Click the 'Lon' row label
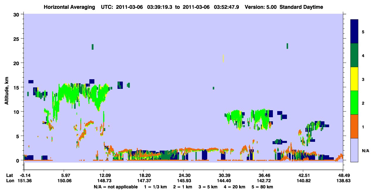 point(10,181)
